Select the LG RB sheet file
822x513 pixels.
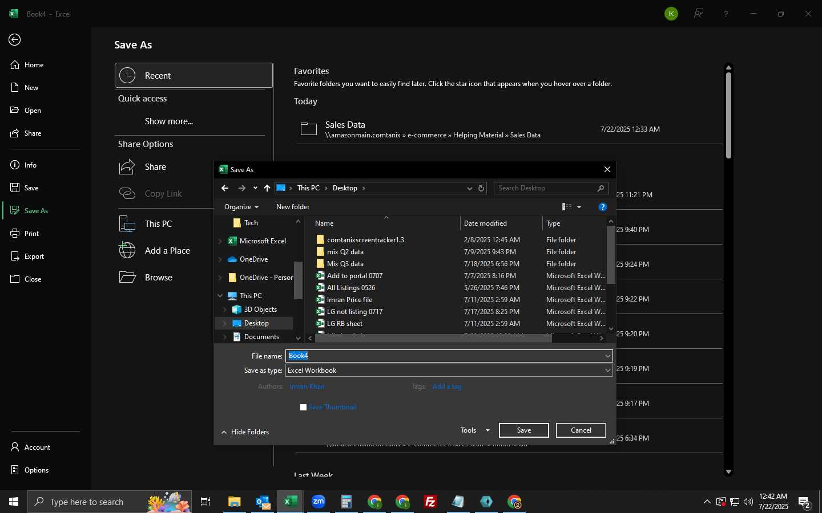pyautogui.click(x=345, y=324)
